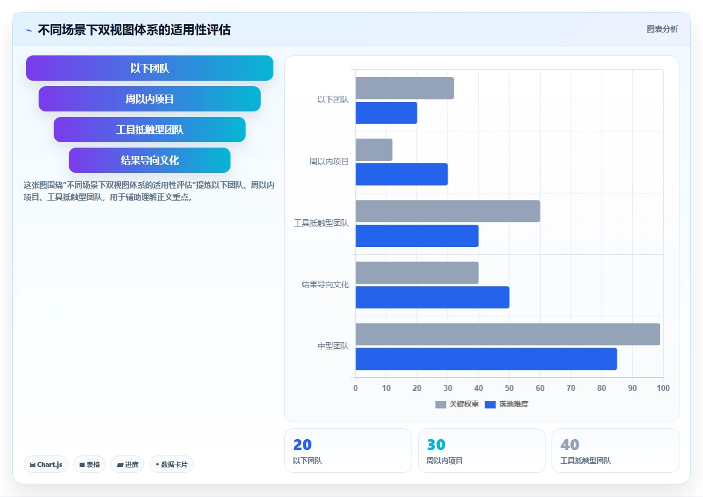Click the blue 落地难度 bar for 周以内项目
This screenshot has width=703, height=497.
(402, 174)
